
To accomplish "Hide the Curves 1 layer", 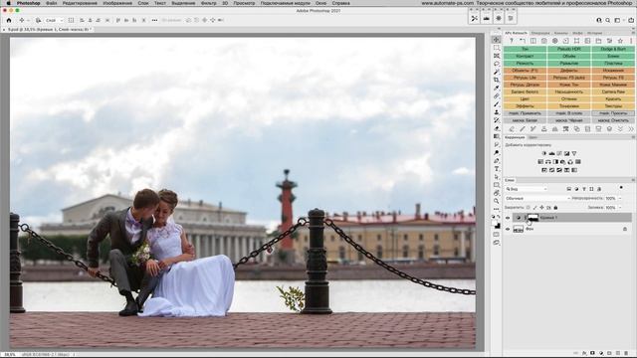I will coord(508,218).
